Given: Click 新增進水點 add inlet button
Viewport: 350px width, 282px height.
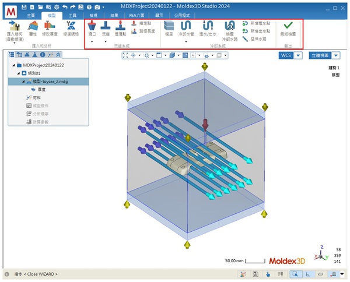Looking at the screenshot, I should [256, 23].
